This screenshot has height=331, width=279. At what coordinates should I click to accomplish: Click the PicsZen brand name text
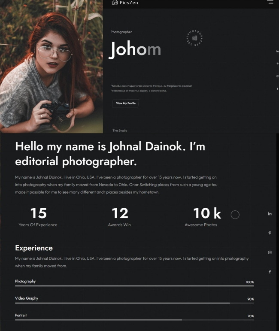coord(129,3)
